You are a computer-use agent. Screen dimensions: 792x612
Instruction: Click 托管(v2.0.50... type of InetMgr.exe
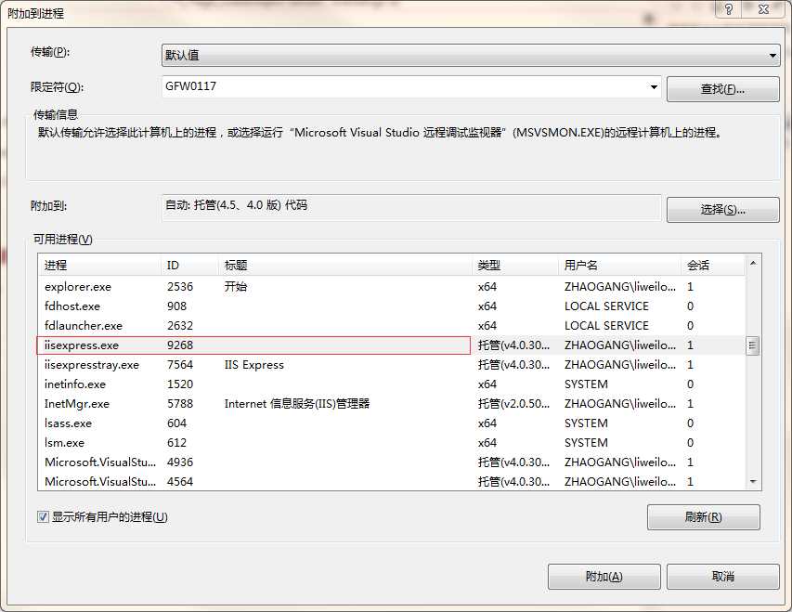click(x=513, y=403)
